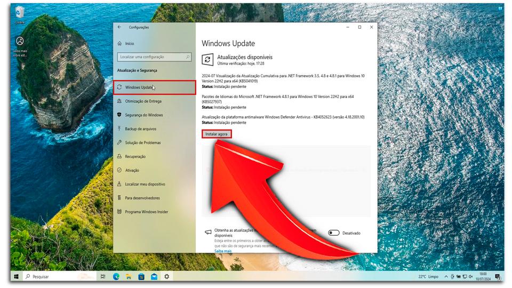512x288 pixels.
Task: Click the taskbar Pesquisar search box
Action: pyautogui.click(x=60, y=277)
